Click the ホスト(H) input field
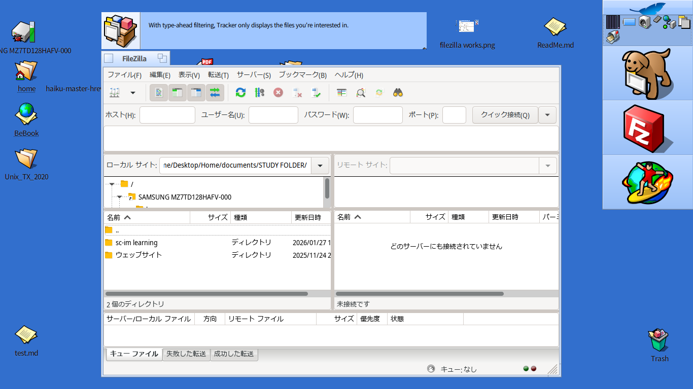The height and width of the screenshot is (389, 693). (167, 115)
